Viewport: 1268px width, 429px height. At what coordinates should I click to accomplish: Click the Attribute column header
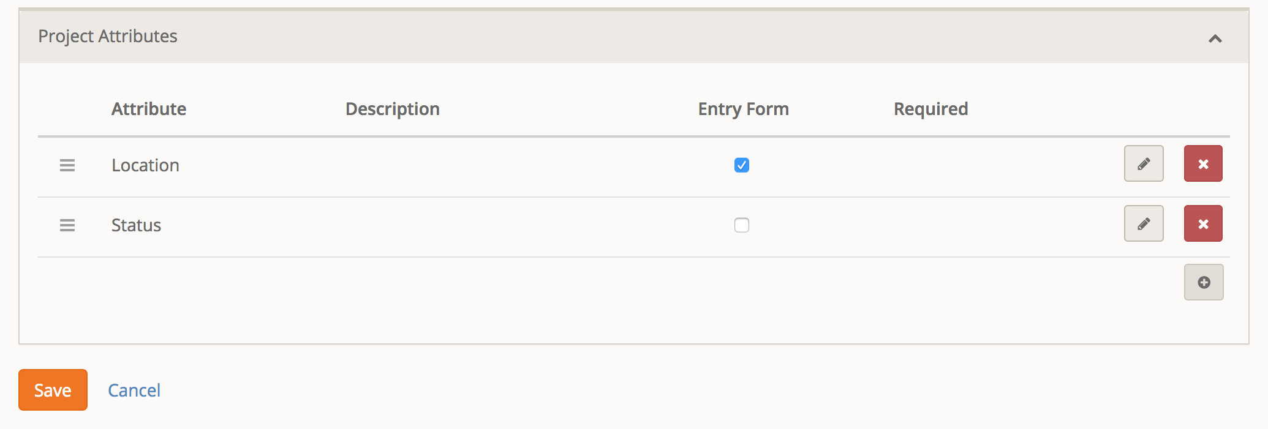(x=149, y=109)
